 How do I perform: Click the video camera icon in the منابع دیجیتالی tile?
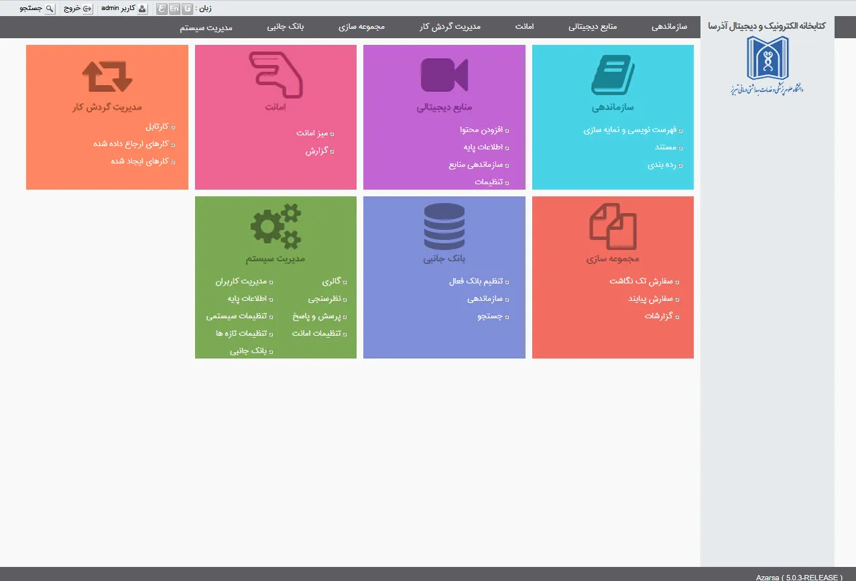pos(444,75)
